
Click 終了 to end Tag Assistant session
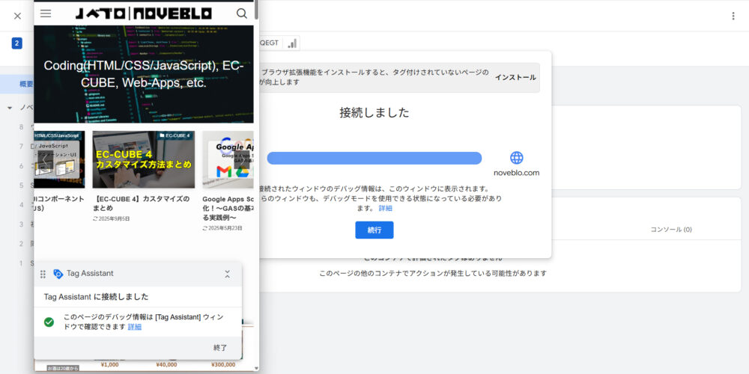[x=219, y=348]
